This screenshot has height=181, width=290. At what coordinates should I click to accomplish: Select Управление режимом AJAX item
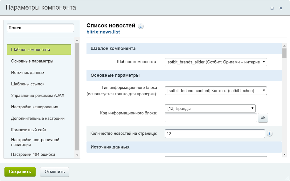coord(38,95)
